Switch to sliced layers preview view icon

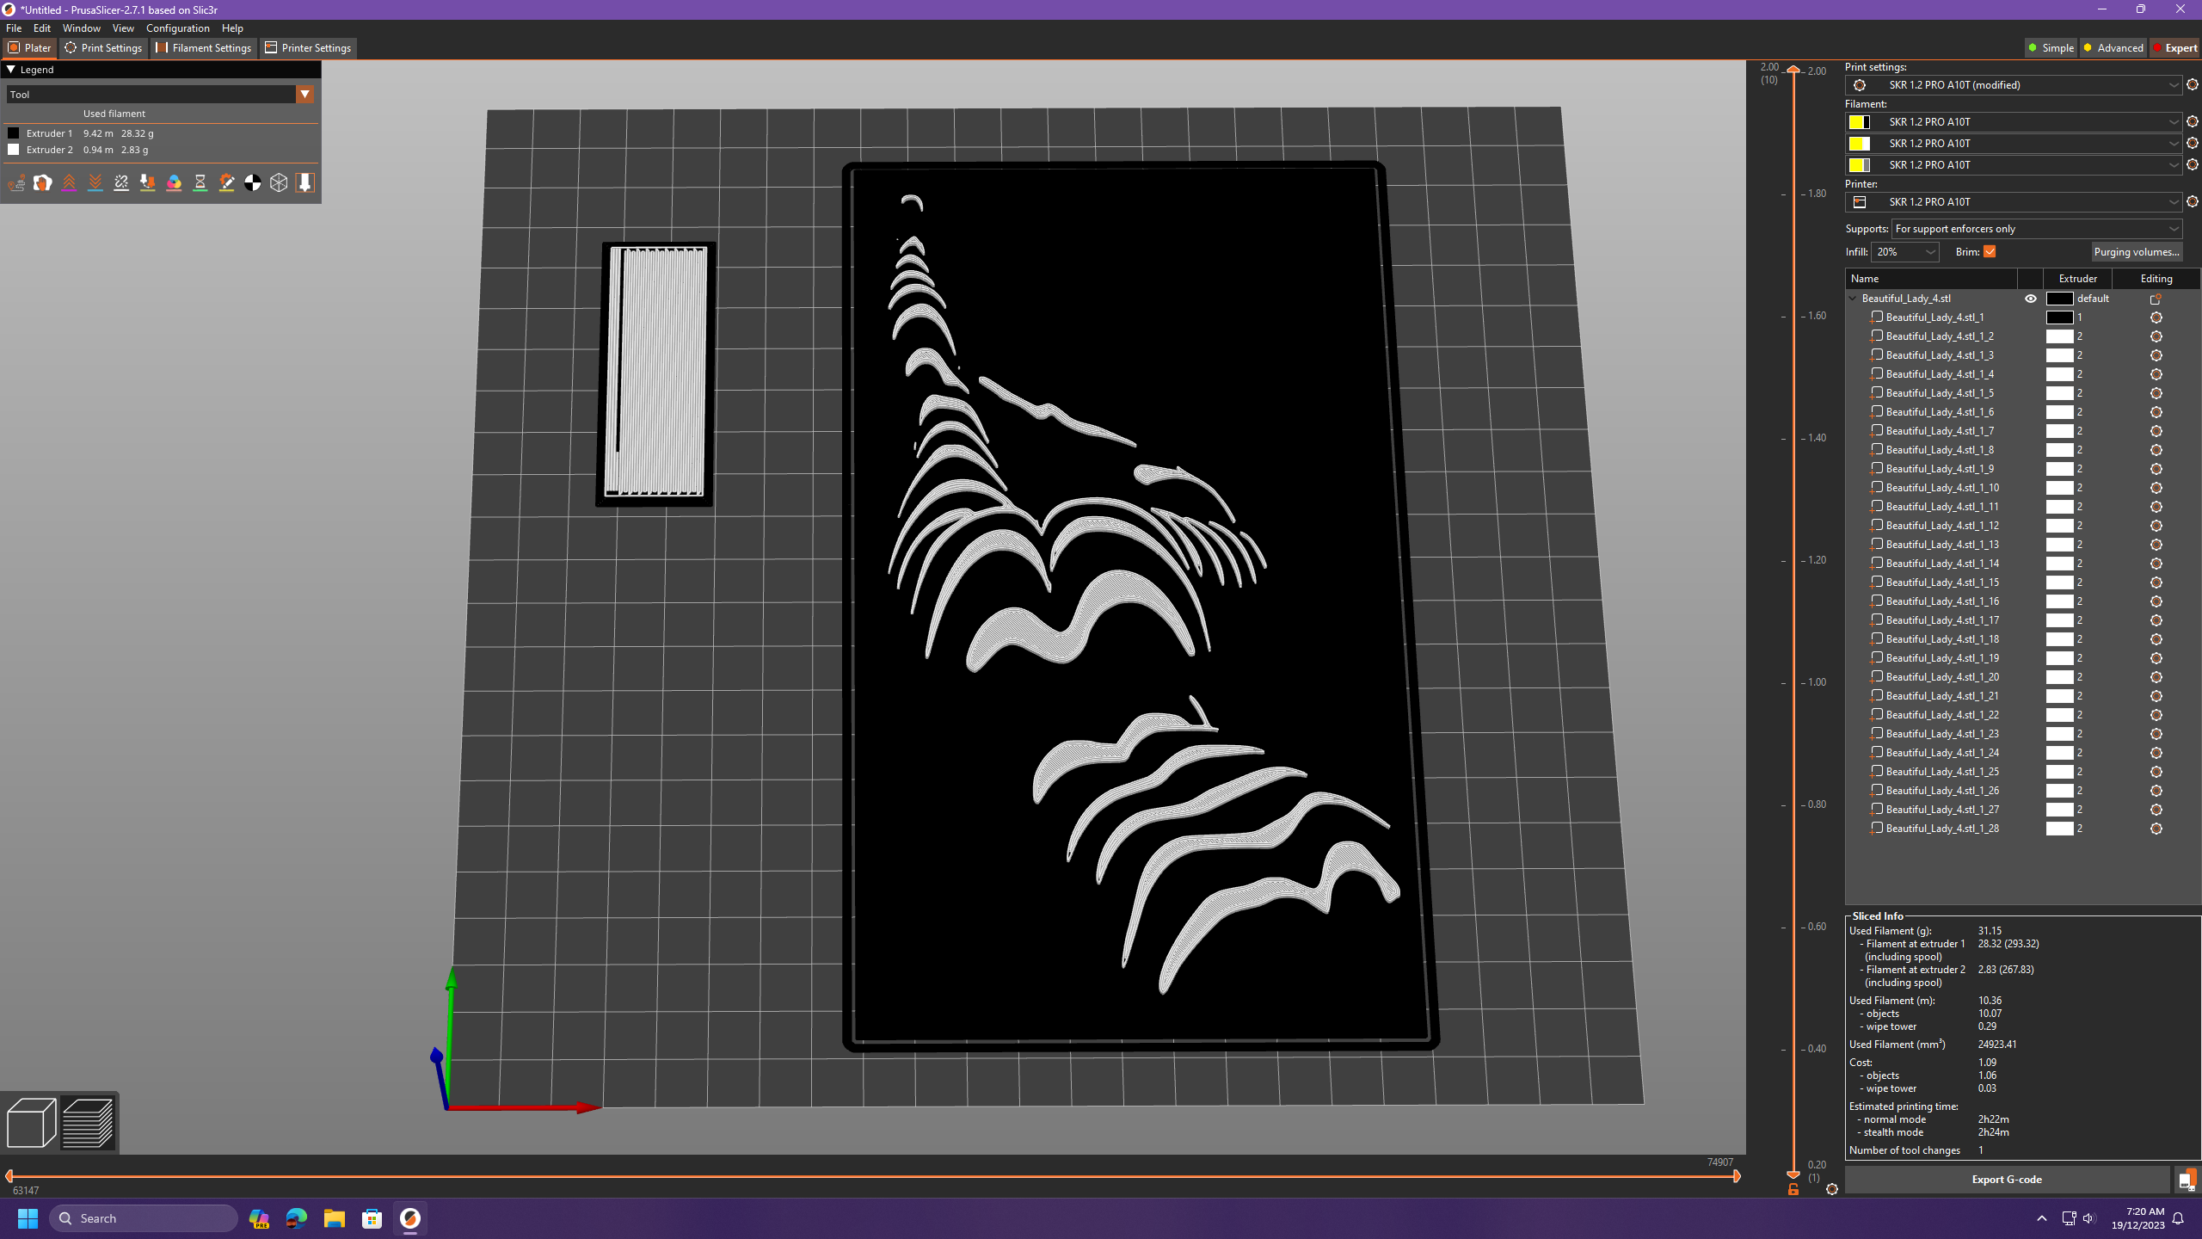coord(88,1123)
